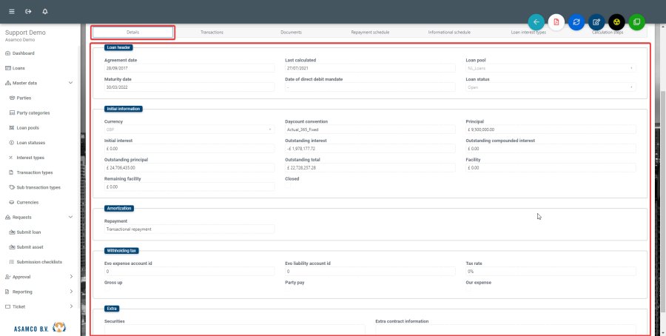Open edit mode with the pencil icon

coord(596,22)
